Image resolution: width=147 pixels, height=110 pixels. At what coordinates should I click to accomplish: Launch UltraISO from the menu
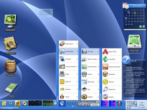pyautogui.click(x=112, y=97)
